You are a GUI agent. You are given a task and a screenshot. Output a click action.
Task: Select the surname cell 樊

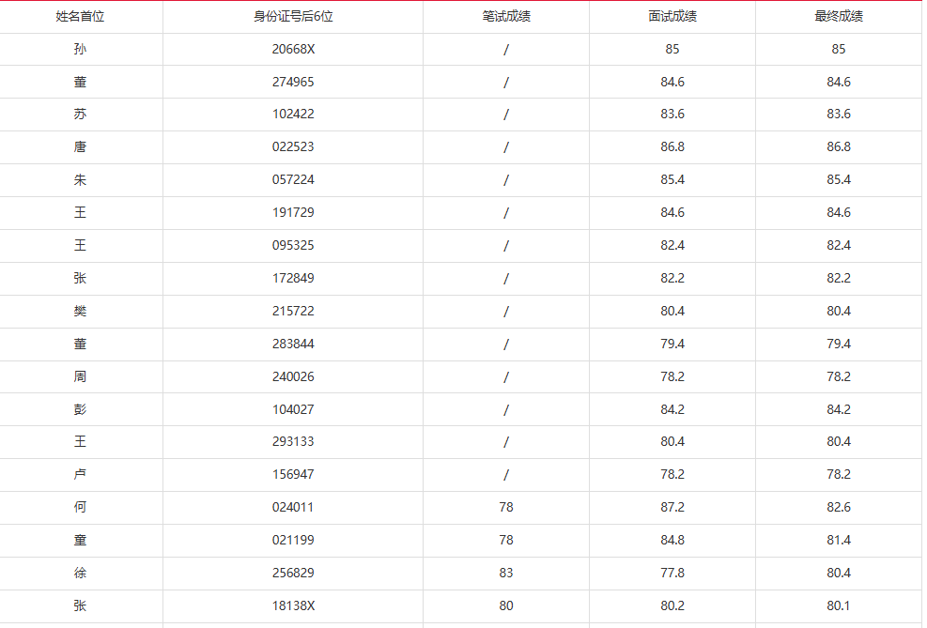click(x=80, y=311)
